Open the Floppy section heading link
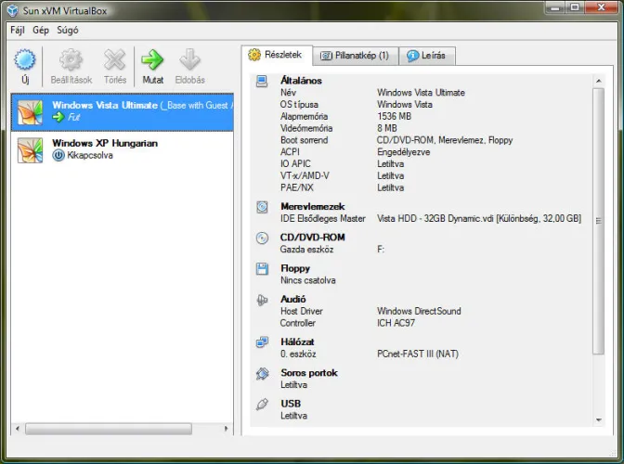 click(x=295, y=268)
